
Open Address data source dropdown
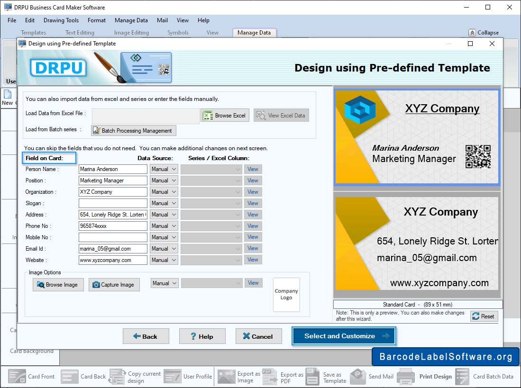[x=164, y=215]
